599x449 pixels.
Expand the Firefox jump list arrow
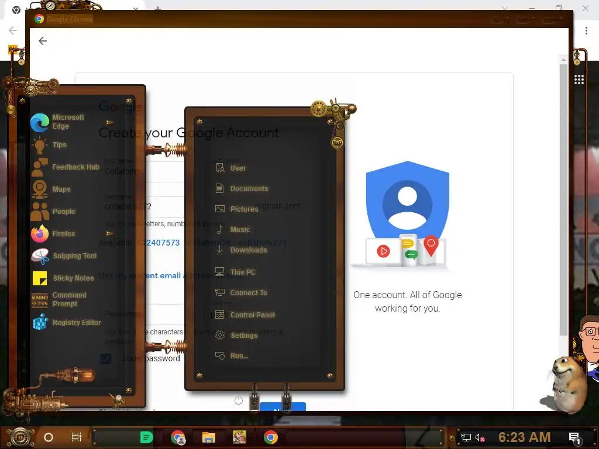point(109,233)
